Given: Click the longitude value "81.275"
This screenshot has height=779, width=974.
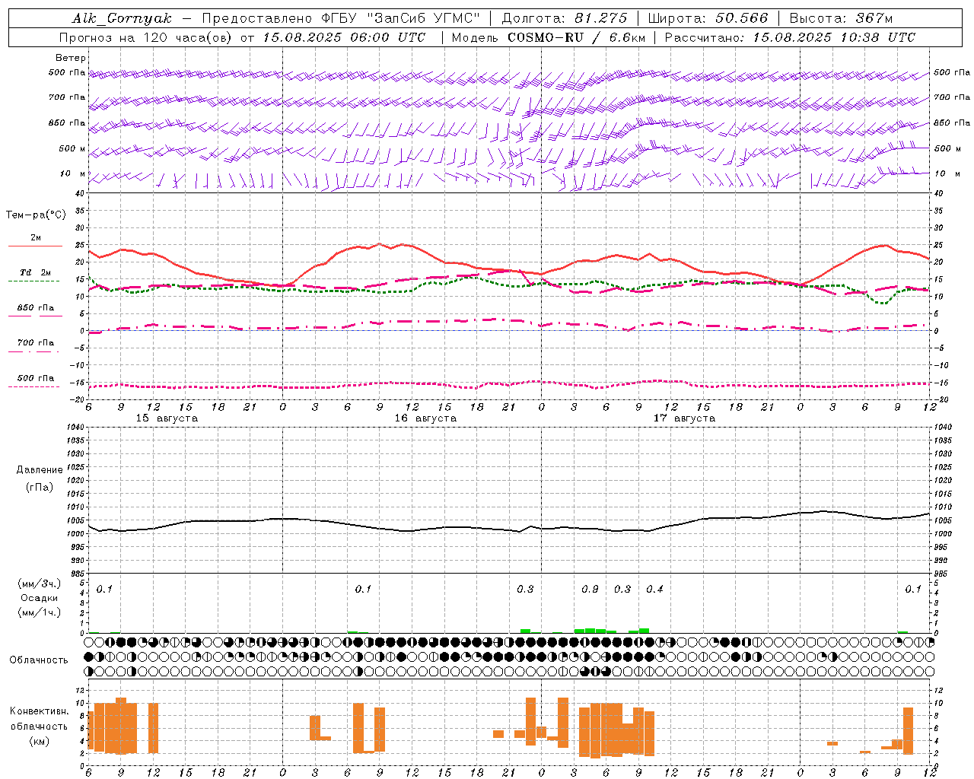Looking at the screenshot, I should tap(601, 18).
